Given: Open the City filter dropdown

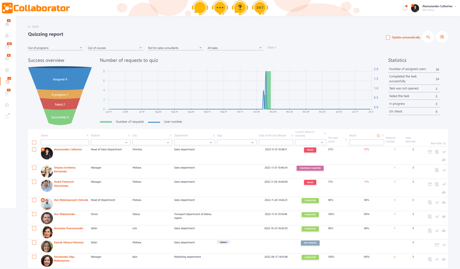Looking at the screenshot, I should (x=152, y=143).
